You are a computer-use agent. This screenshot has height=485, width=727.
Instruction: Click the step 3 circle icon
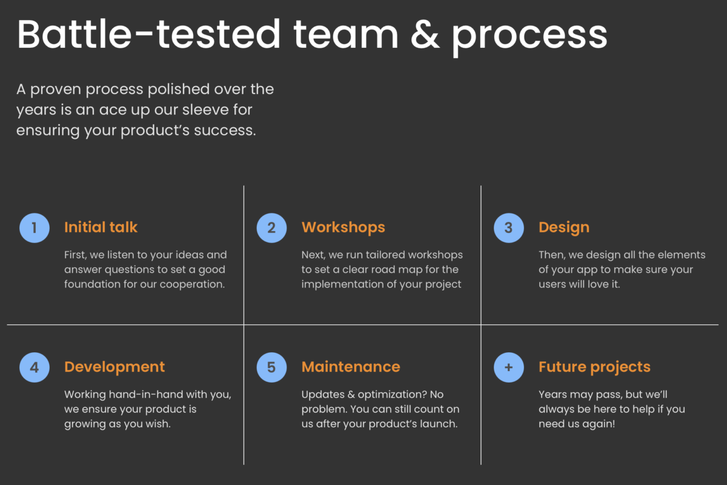(x=509, y=228)
